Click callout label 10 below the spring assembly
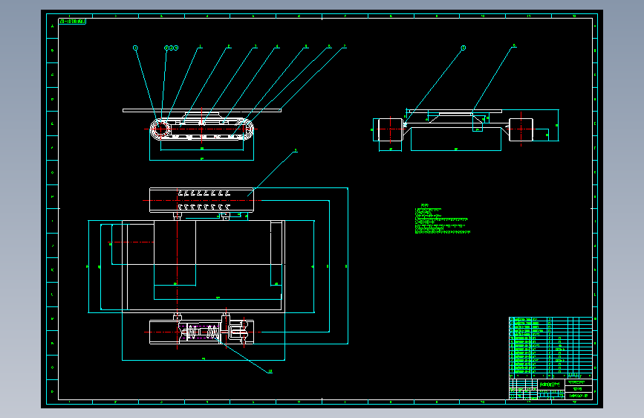644x418 pixels. click(270, 371)
